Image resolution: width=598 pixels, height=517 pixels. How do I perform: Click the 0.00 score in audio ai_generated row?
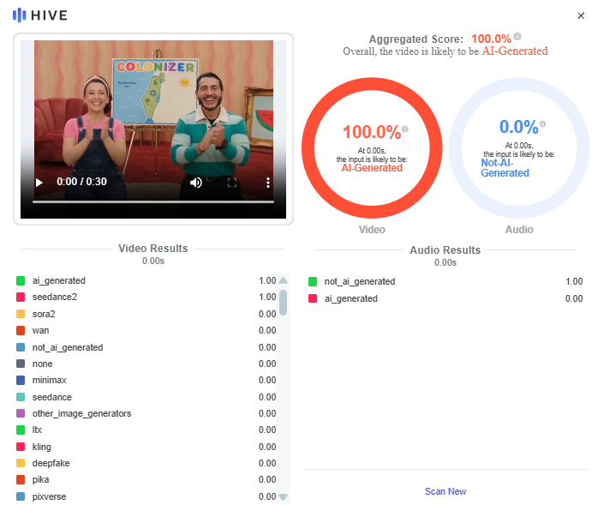pyautogui.click(x=574, y=298)
